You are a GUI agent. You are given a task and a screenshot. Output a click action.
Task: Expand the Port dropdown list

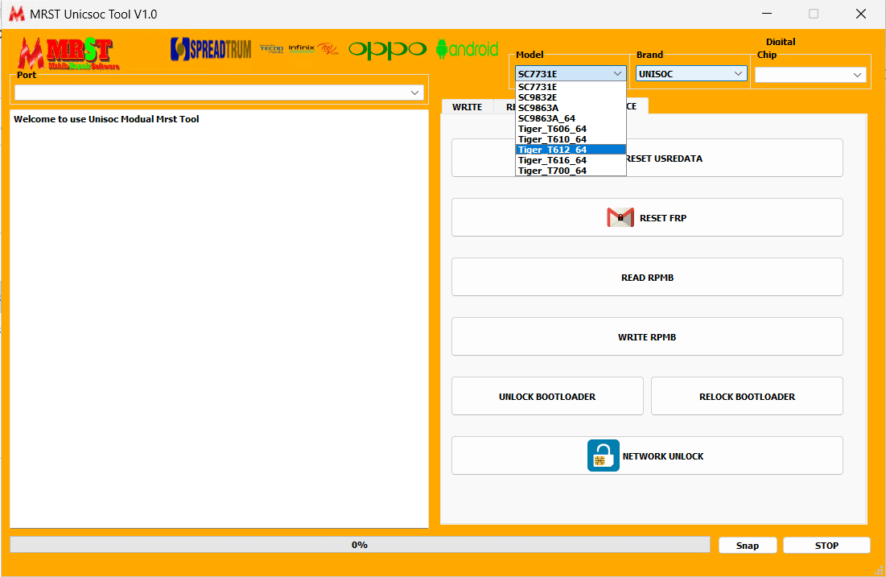tap(415, 93)
